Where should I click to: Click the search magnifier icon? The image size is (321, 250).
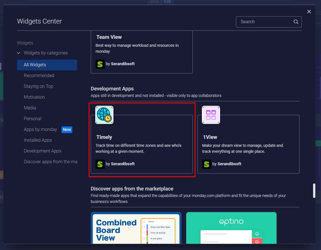296,22
